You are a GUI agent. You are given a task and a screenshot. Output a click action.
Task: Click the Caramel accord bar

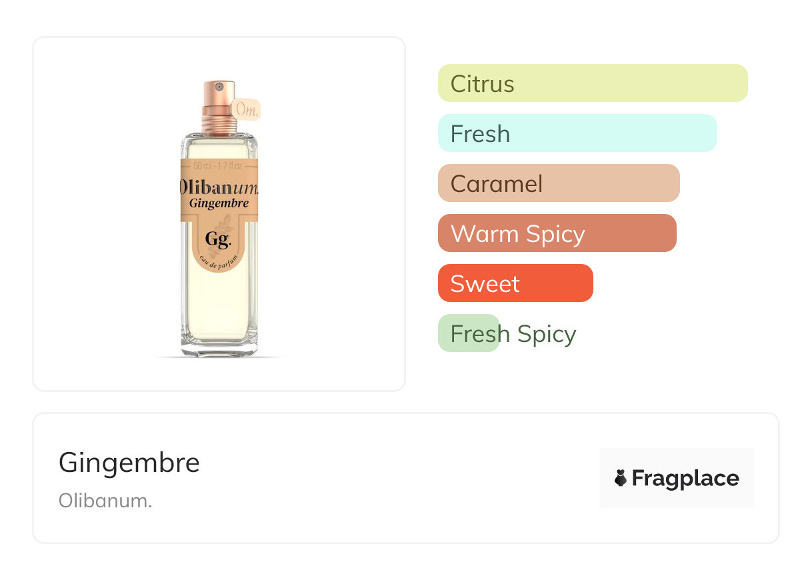point(558,183)
